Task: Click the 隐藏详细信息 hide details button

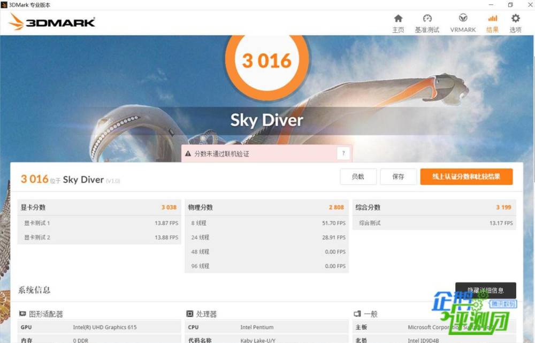Action: 486,290
